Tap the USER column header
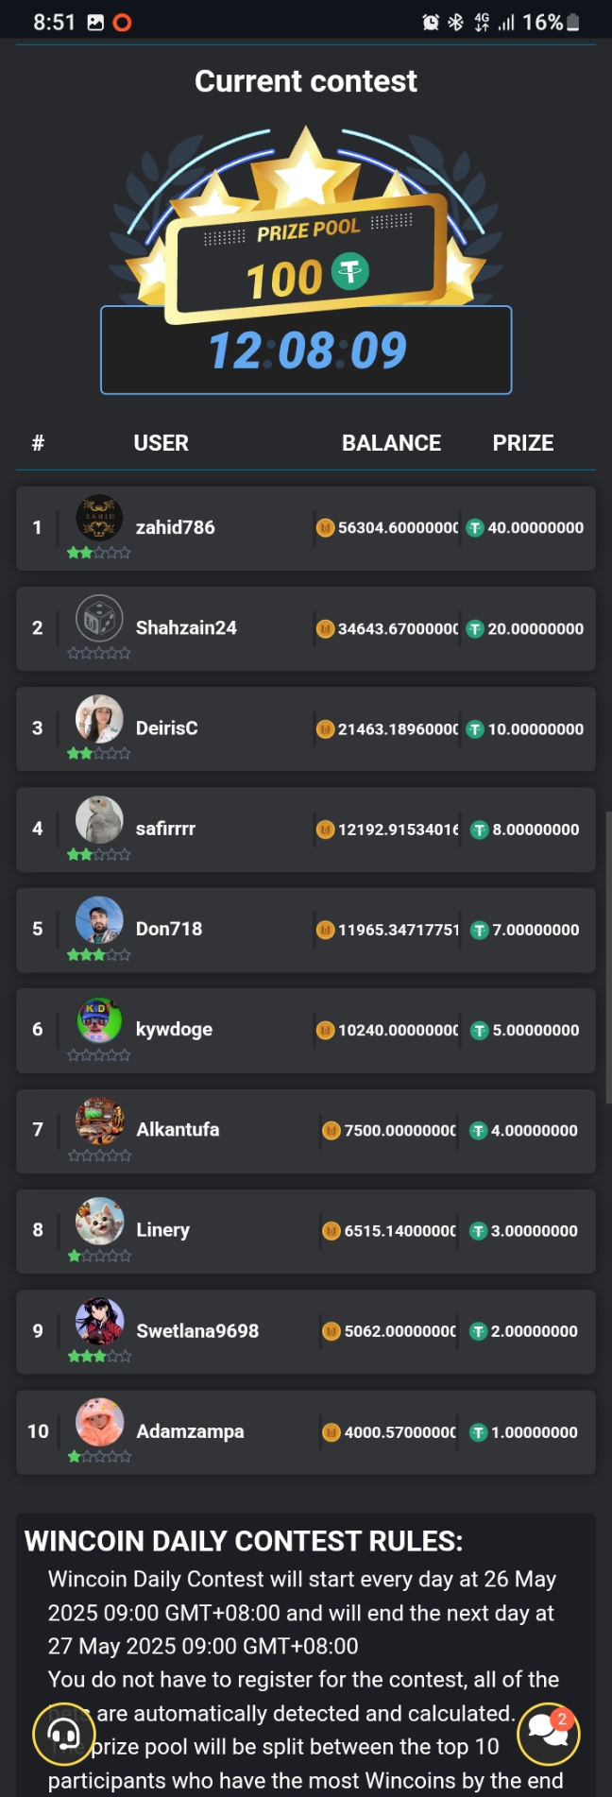612x1797 pixels. coord(161,443)
